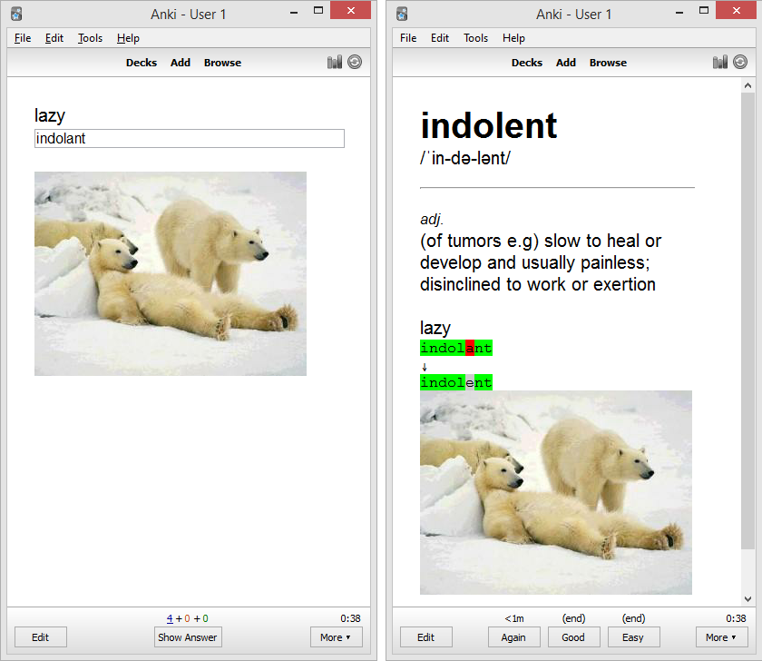
Task: Open statistics icon in left Anki window
Action: [x=335, y=62]
